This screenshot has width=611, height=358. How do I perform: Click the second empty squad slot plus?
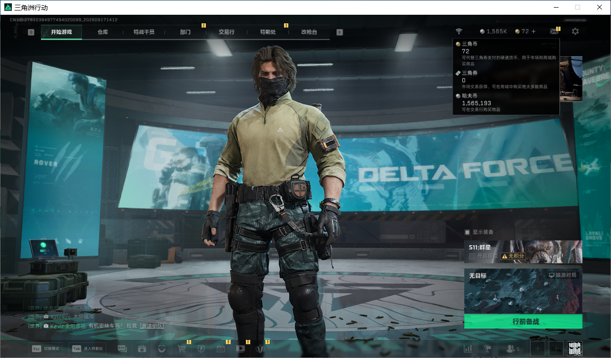556,348
